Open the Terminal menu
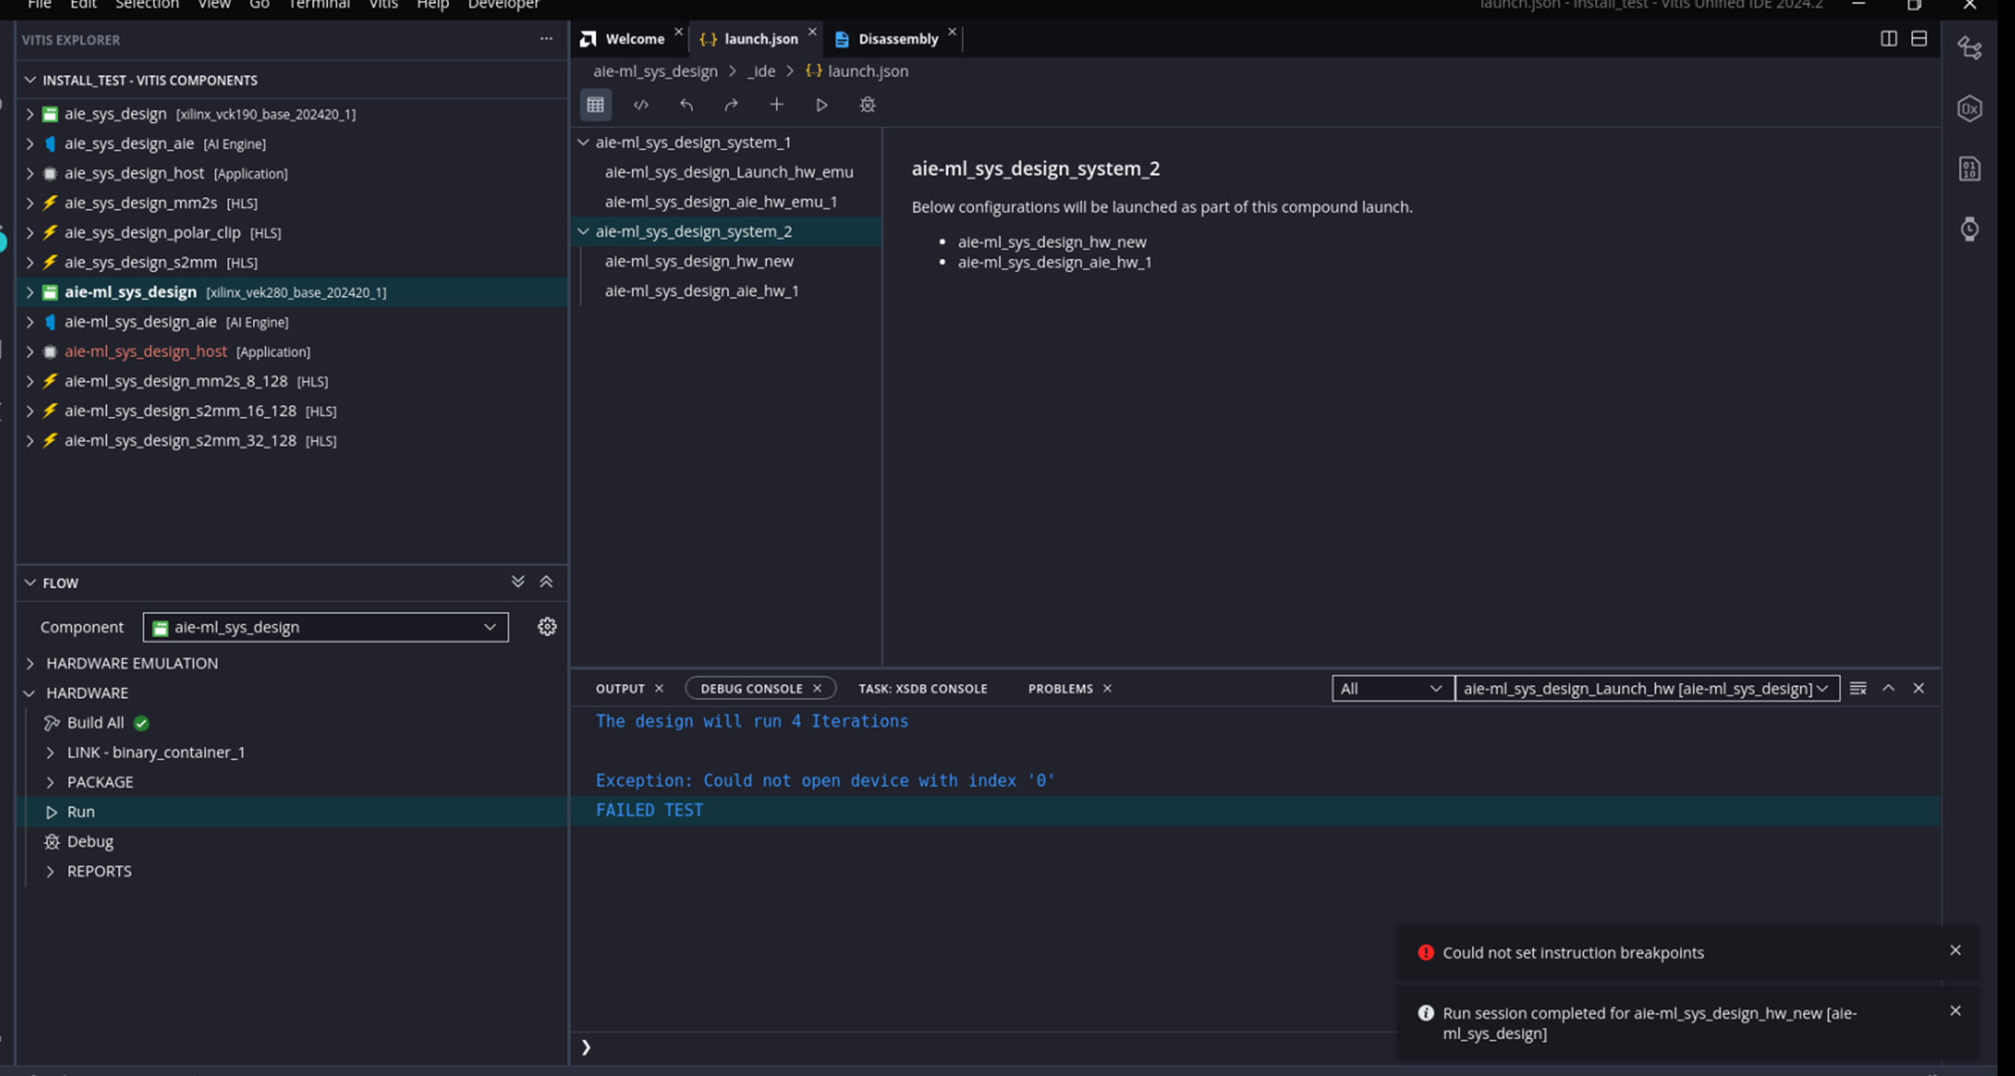2015x1076 pixels. pos(318,5)
